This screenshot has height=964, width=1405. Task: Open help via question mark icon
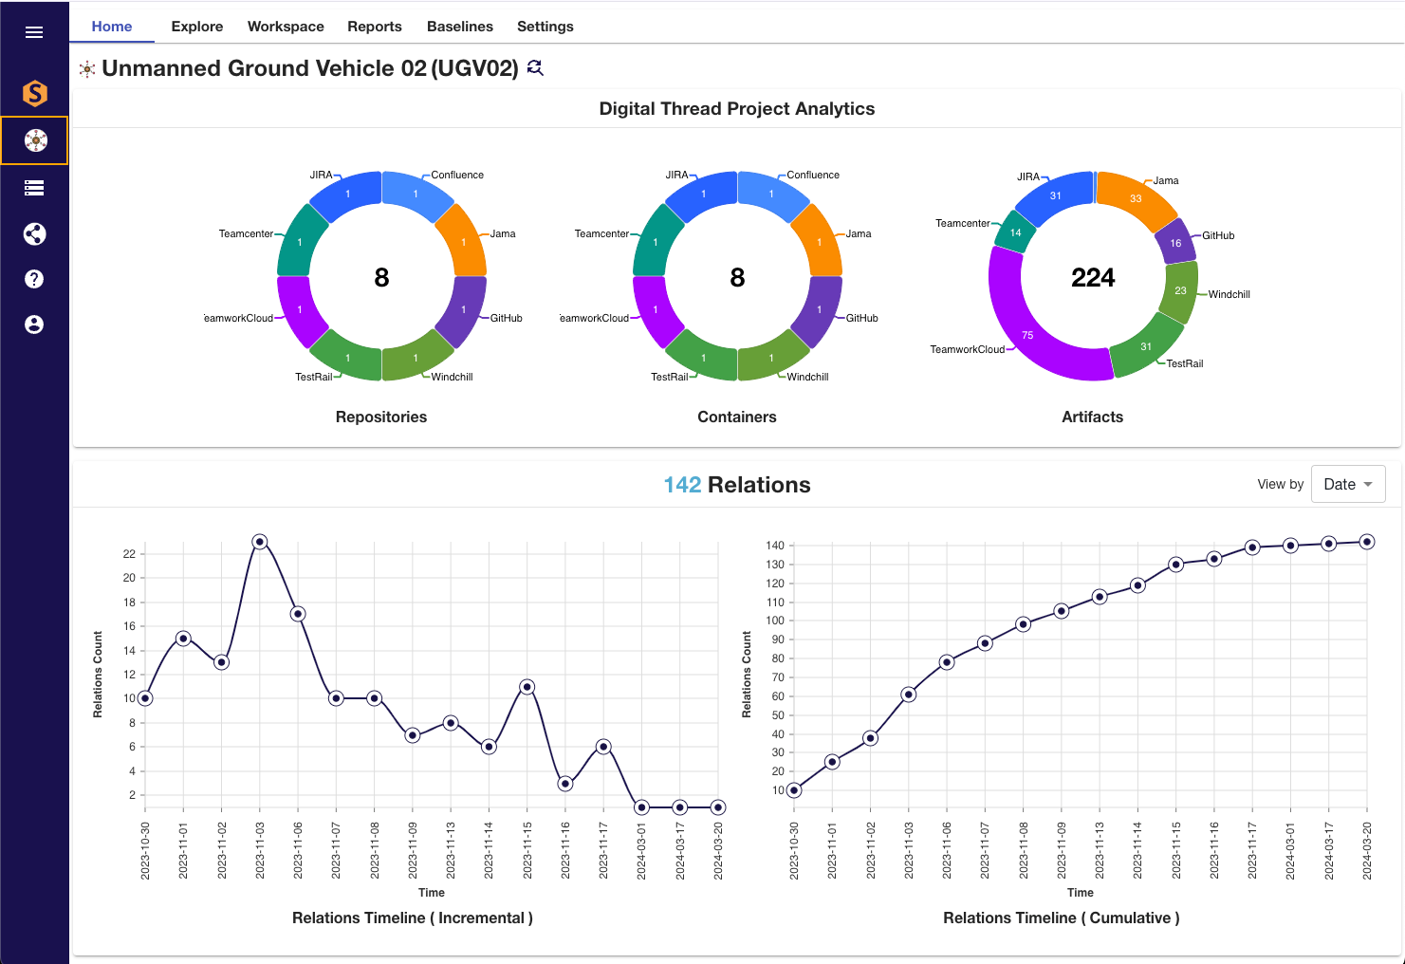pos(34,279)
